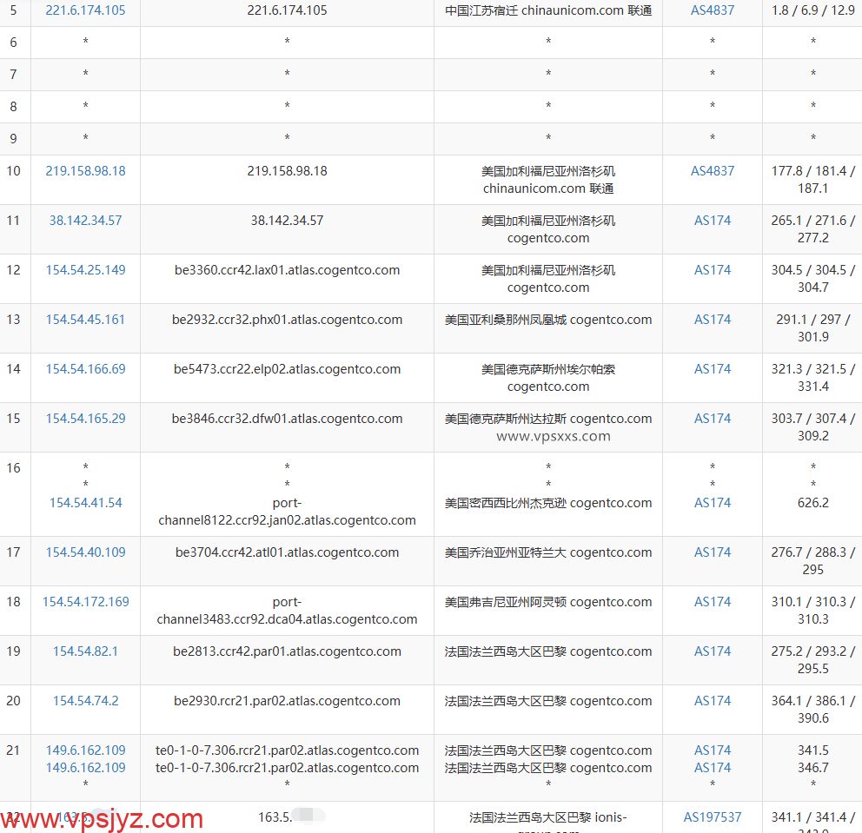The image size is (862, 833).
Task: Click the 154.54.82.1 IP link
Action: tap(85, 651)
